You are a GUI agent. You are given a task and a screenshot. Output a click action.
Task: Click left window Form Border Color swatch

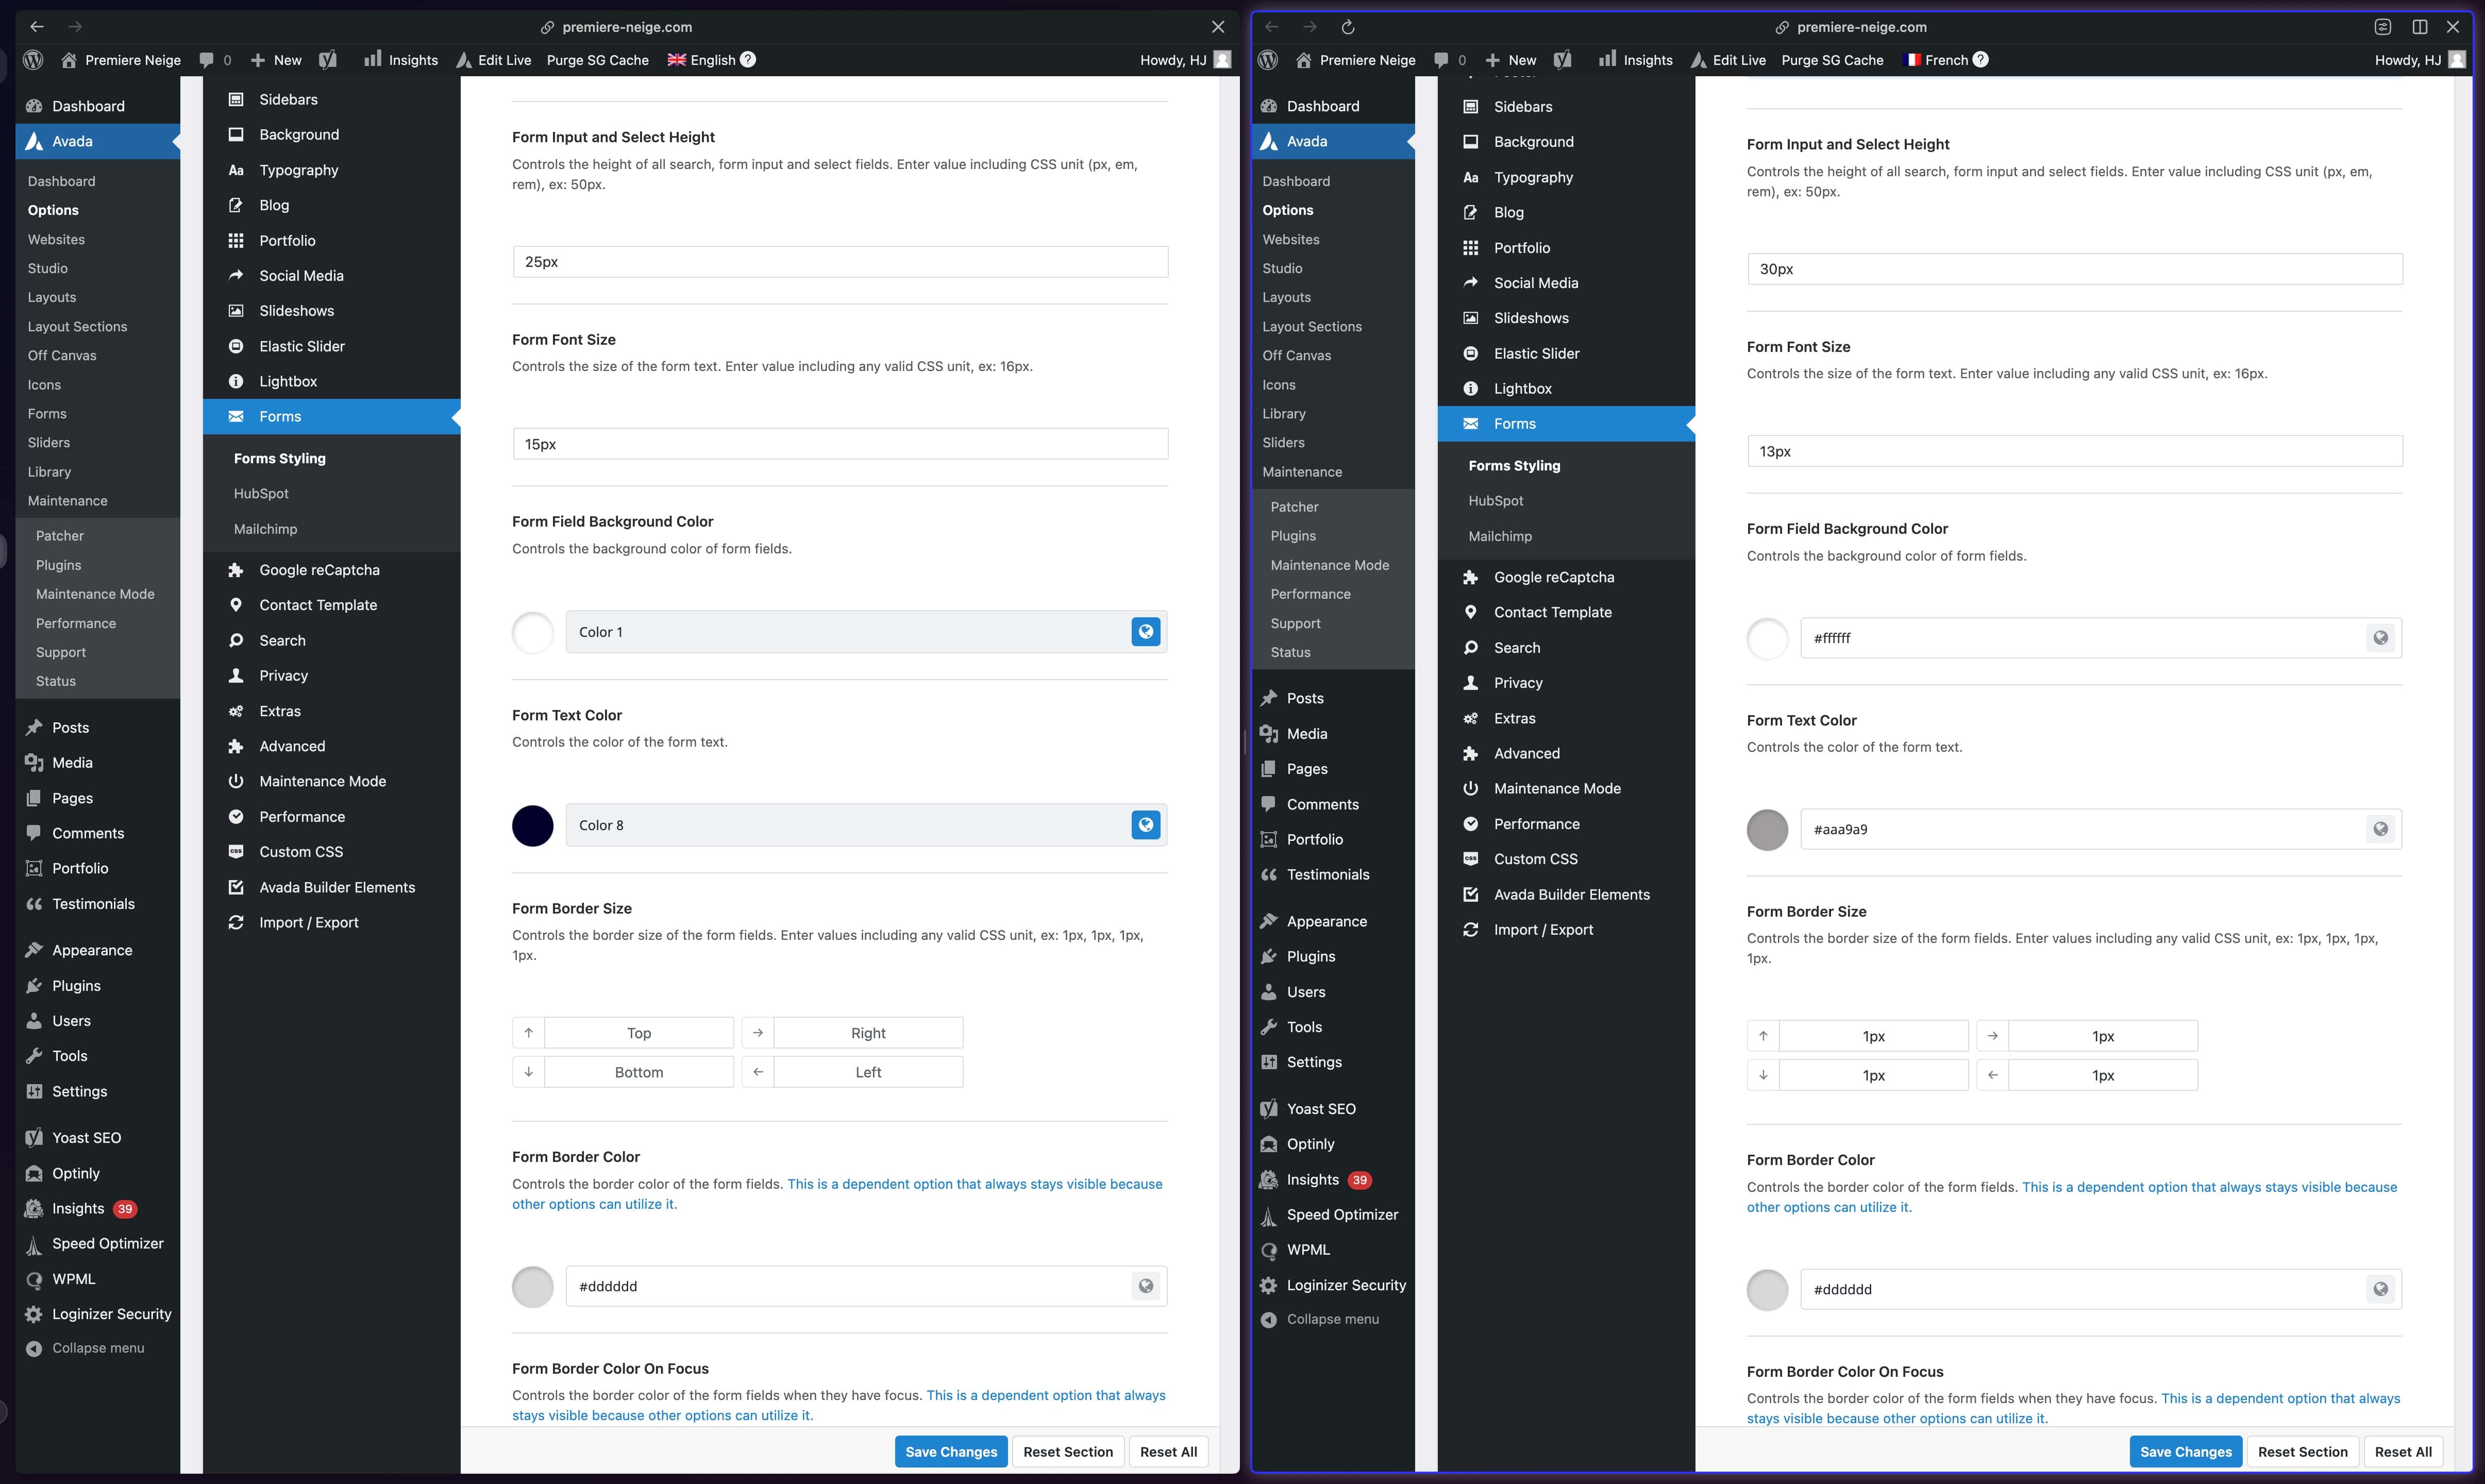click(x=533, y=1287)
